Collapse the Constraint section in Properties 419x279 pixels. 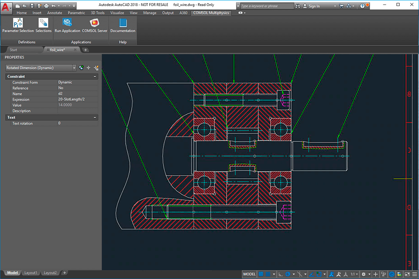(95, 76)
